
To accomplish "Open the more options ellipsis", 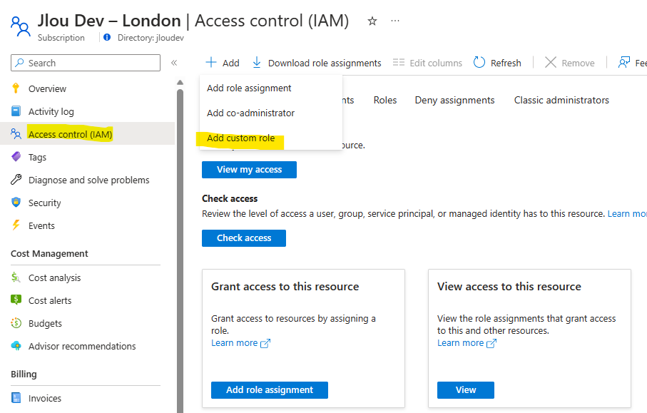I will 395,21.
